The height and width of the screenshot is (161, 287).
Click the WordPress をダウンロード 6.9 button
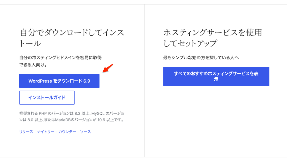point(59,81)
